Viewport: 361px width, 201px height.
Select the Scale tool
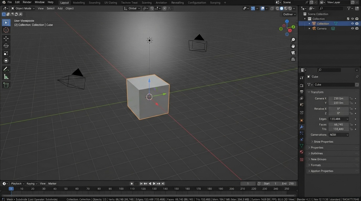(x=6, y=53)
